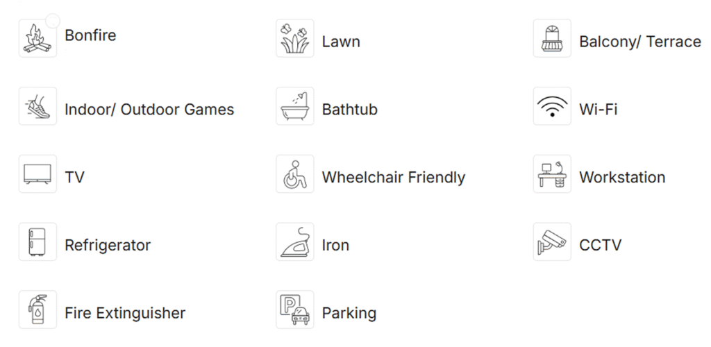Image resolution: width=711 pixels, height=347 pixels.
Task: Click the Bonfire text label
Action: pos(90,35)
